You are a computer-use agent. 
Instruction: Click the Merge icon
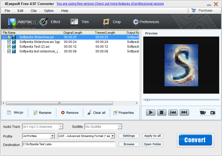(9, 113)
